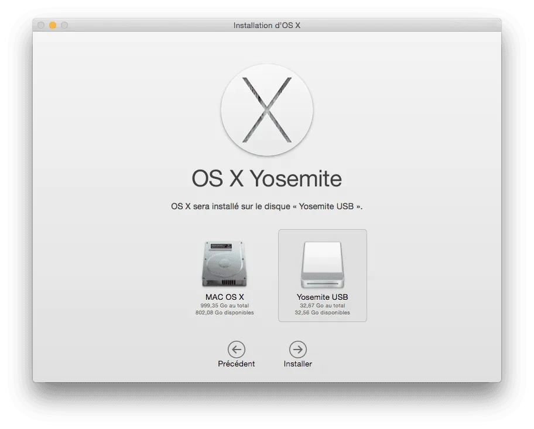Click the 32,56 Go disponibles text under Yosemite USB

[323, 312]
